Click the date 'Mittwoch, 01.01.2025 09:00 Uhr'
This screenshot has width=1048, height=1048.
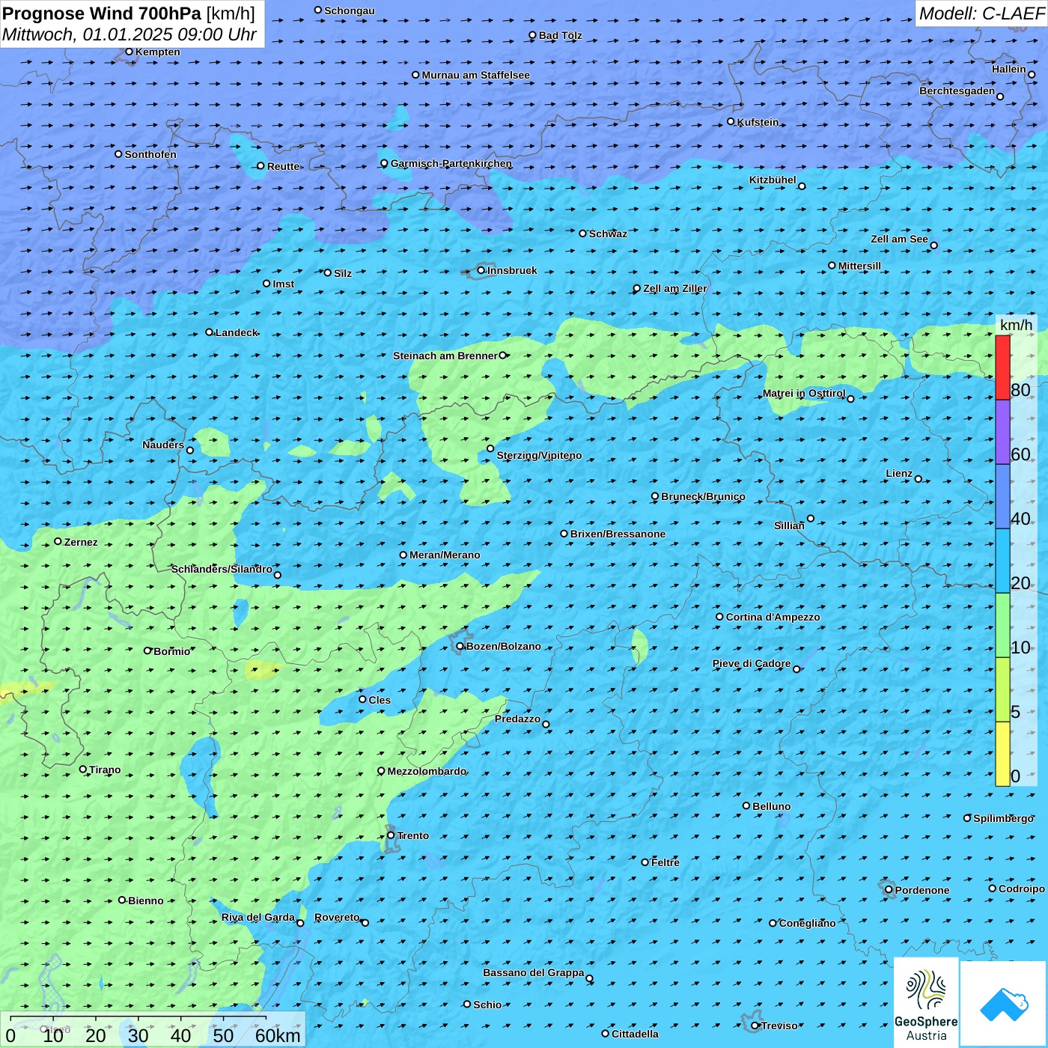[130, 34]
